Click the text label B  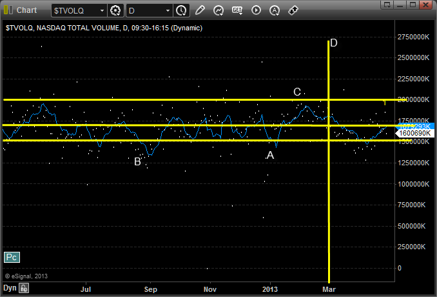tap(137, 161)
